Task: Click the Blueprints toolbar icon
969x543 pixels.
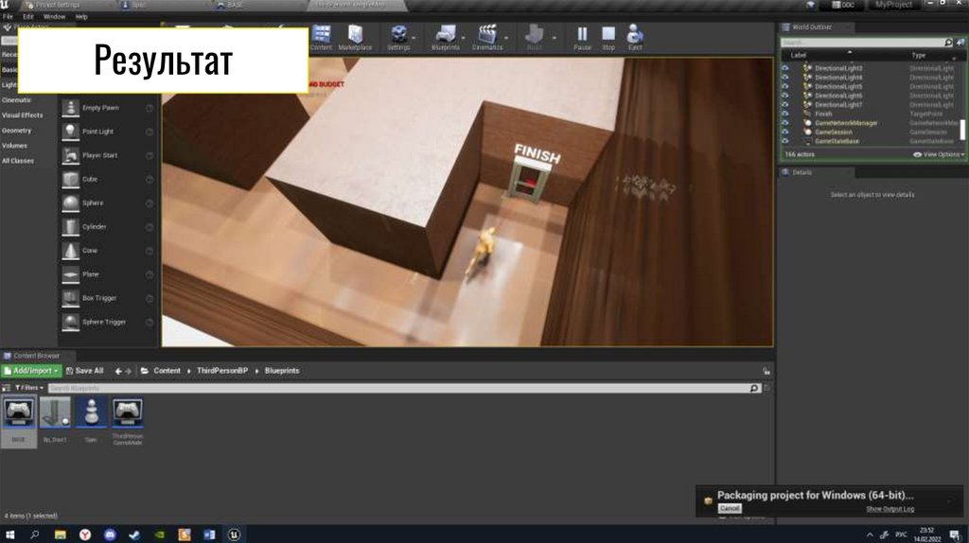Action: (445, 38)
